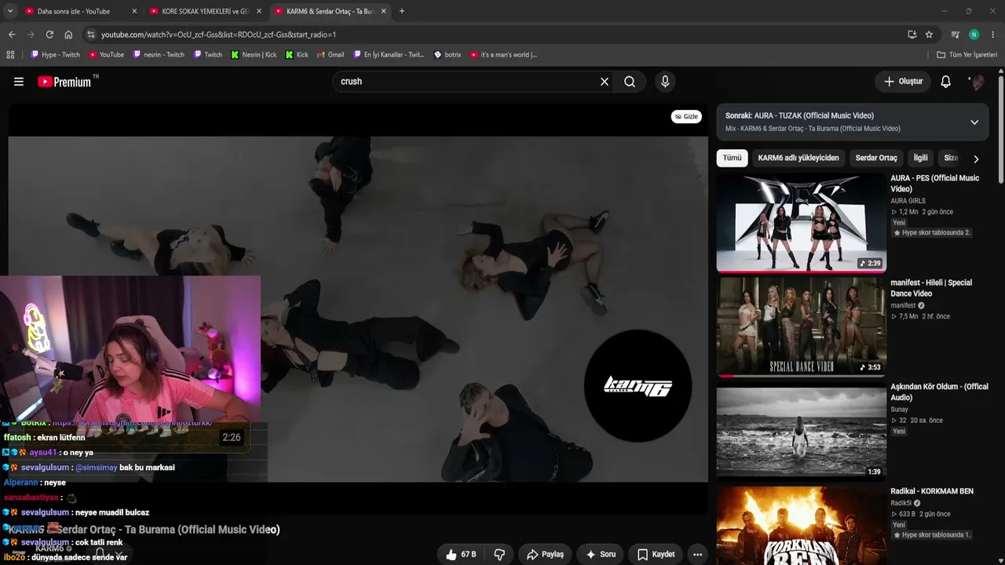This screenshot has height=565, width=1005.
Task: Open the botrix bookmark
Action: [448, 55]
